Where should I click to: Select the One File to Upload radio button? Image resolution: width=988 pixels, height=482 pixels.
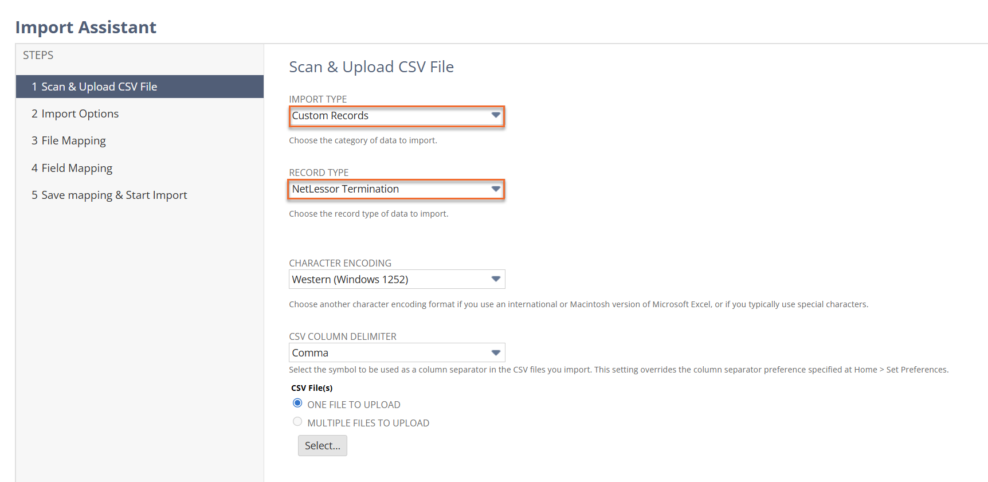point(297,403)
